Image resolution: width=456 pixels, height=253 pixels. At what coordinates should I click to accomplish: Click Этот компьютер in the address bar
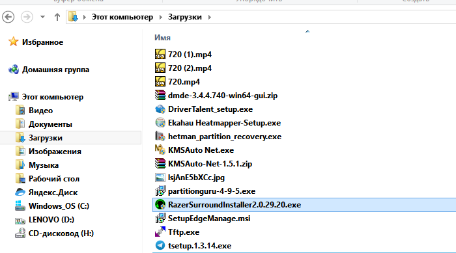122,17
